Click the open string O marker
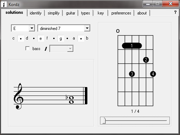 [x=118, y=31]
